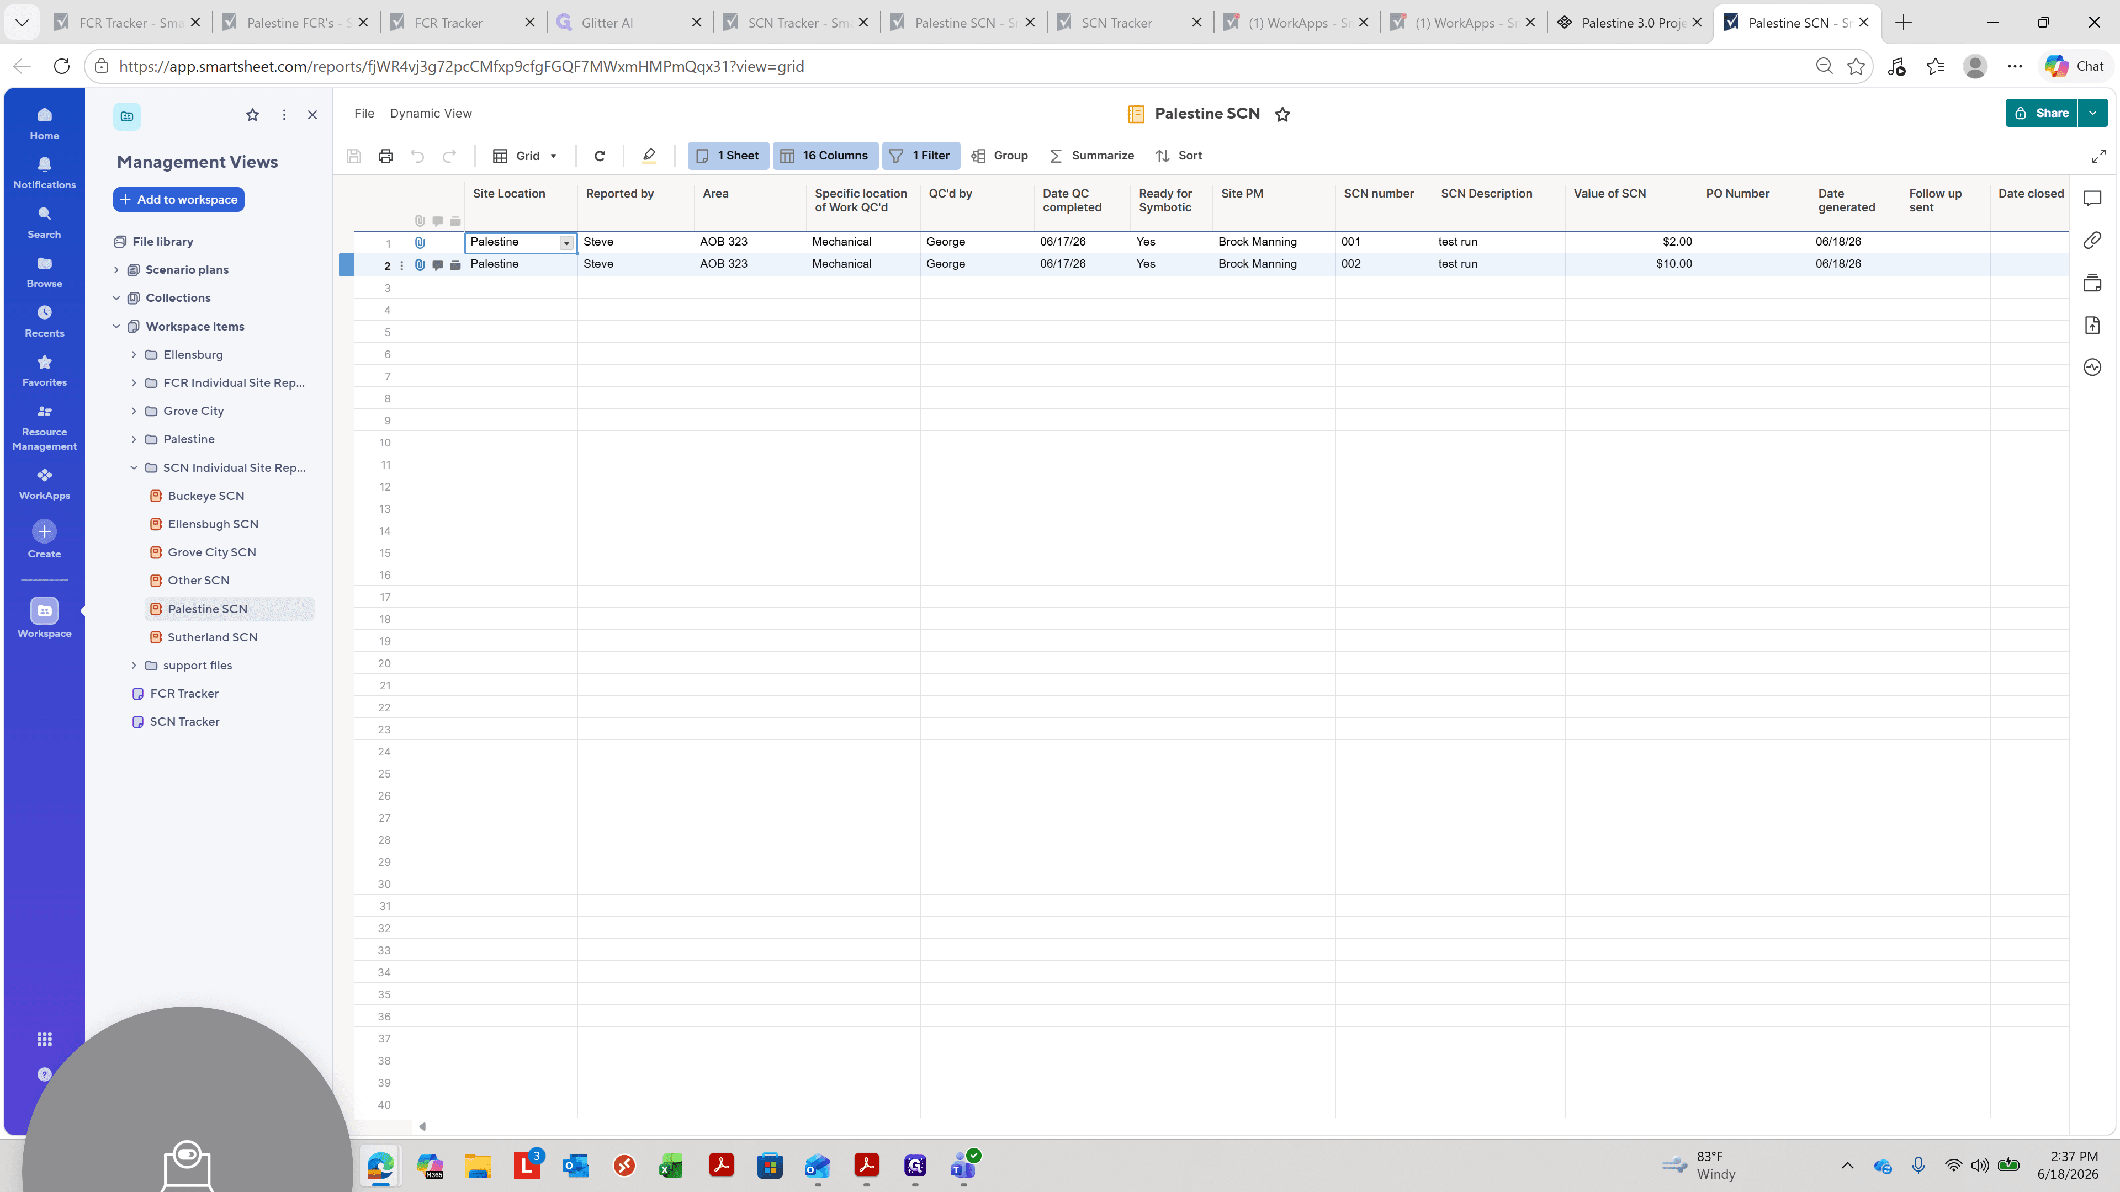Print the report with the printer icon
Viewport: 2120px width, 1192px height.
click(x=385, y=156)
